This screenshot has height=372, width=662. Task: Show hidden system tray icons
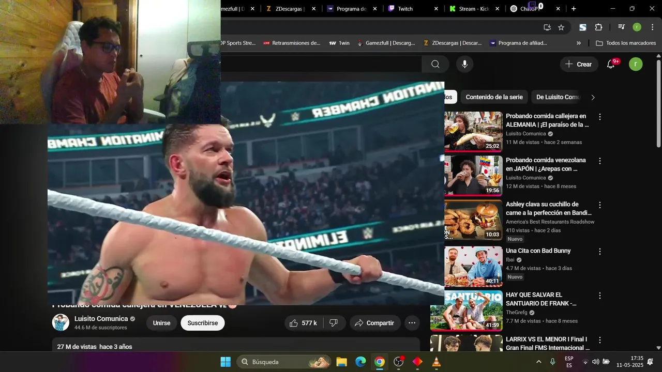click(538, 362)
